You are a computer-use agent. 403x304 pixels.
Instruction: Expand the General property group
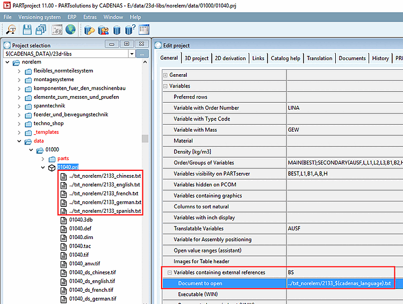[165, 75]
